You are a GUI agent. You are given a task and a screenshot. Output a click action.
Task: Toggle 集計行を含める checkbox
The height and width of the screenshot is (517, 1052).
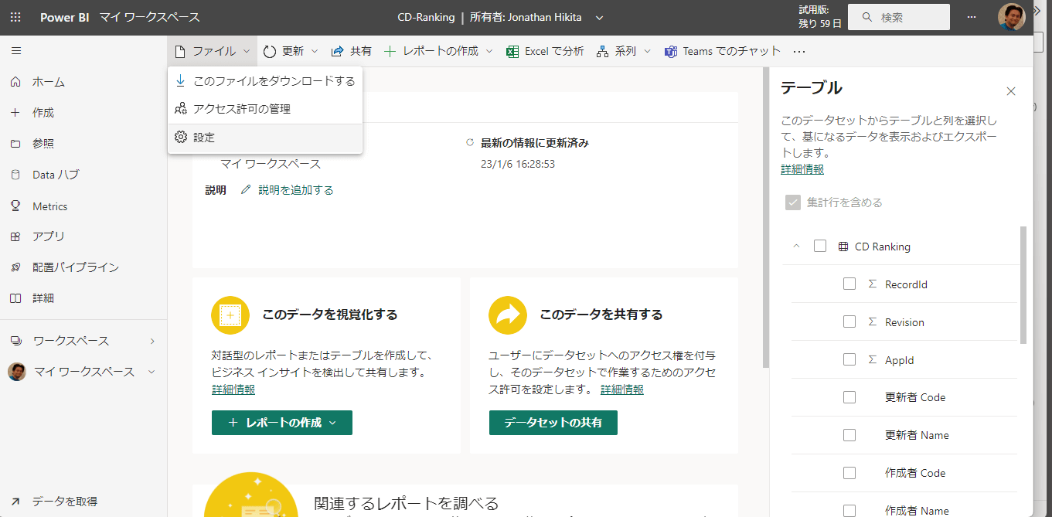click(792, 202)
